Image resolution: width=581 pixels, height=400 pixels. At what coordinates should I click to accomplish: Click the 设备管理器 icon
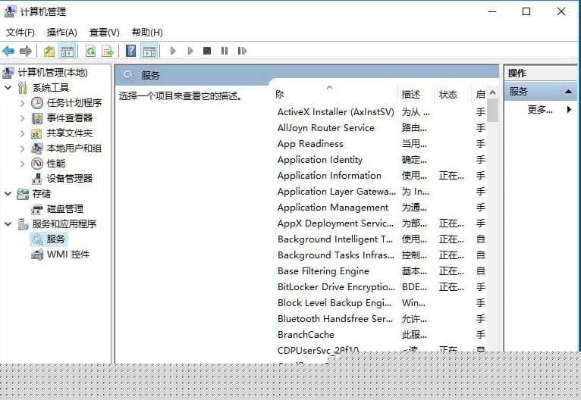[x=36, y=179]
